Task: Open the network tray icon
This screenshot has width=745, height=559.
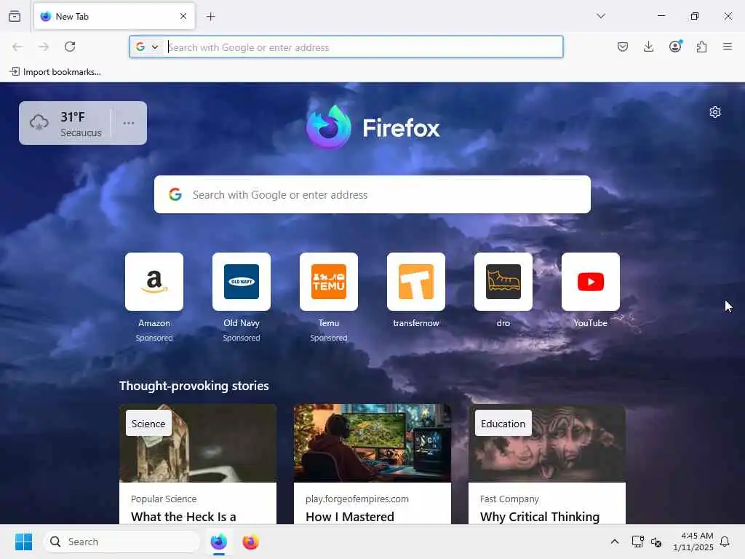Action: click(x=637, y=542)
